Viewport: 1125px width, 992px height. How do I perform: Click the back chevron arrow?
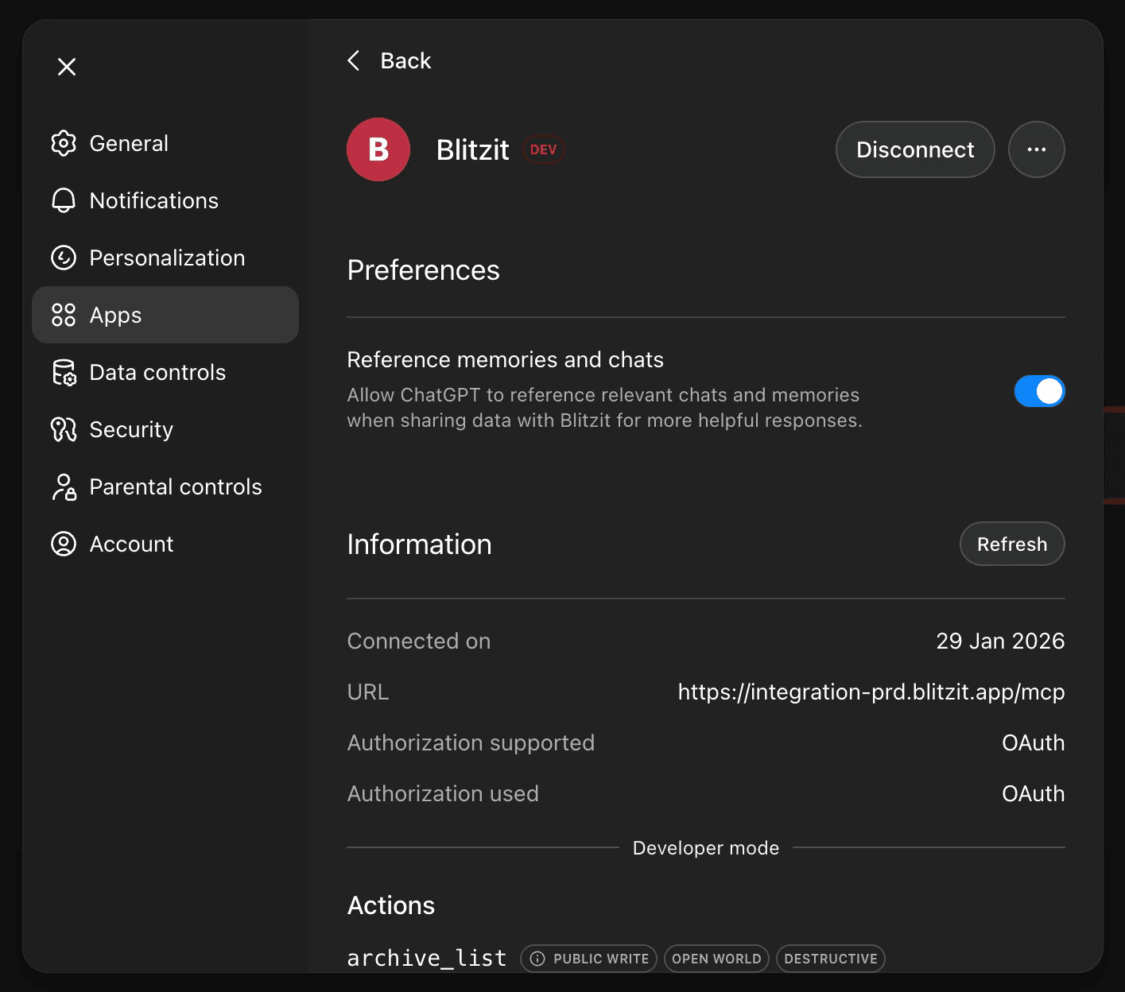[x=354, y=60]
